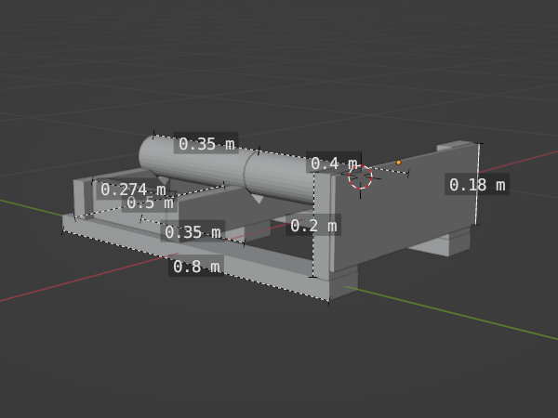
Task: Select the 0.2 m measurement label
Action: [314, 225]
